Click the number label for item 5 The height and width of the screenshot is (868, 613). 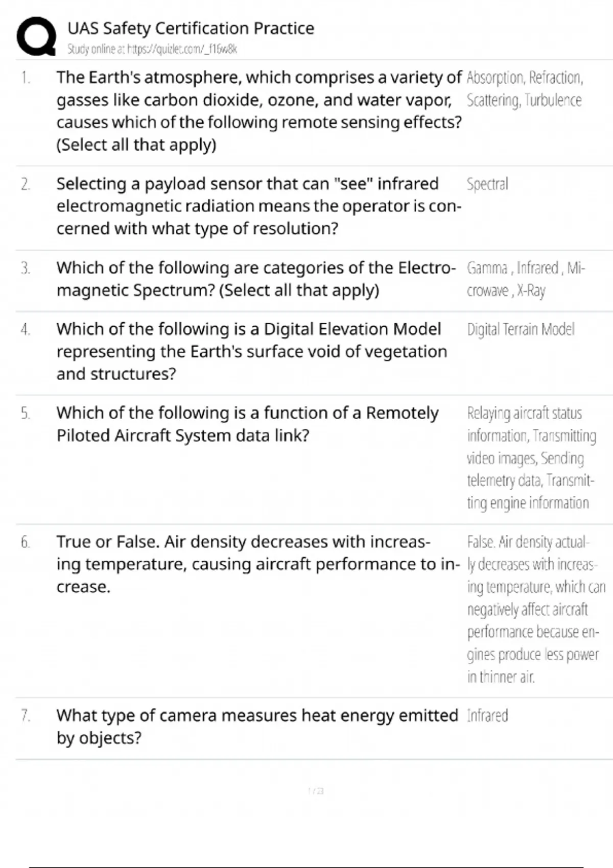click(26, 413)
